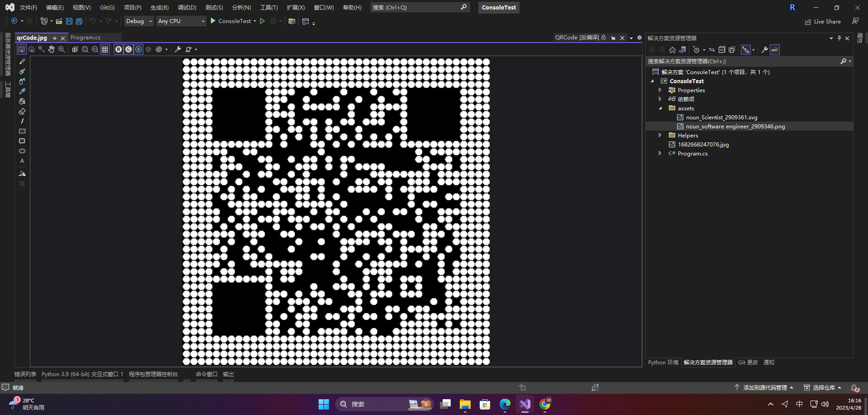
Task: Open the Debug configuration dropdown
Action: (x=139, y=21)
